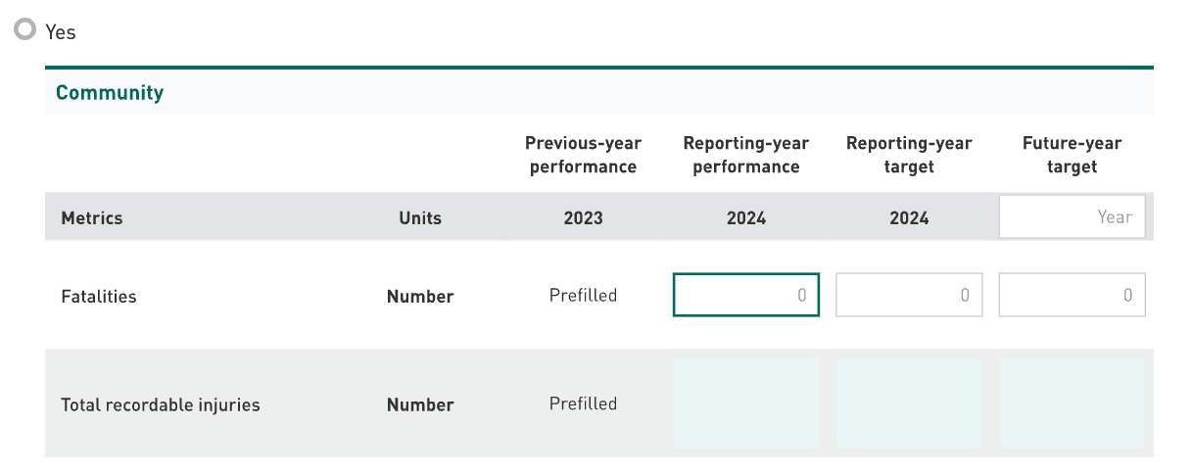1191x474 pixels.
Task: Click the Metrics column header
Action: (x=92, y=217)
